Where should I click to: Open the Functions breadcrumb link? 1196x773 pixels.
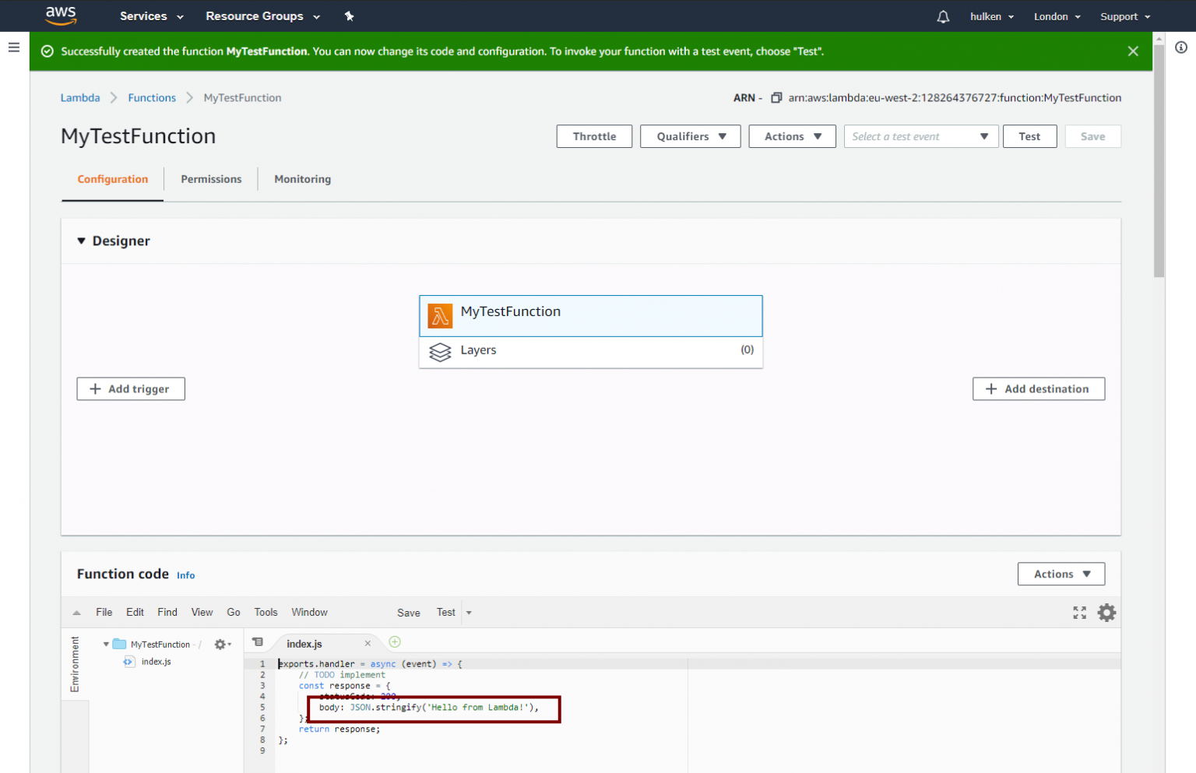[152, 97]
